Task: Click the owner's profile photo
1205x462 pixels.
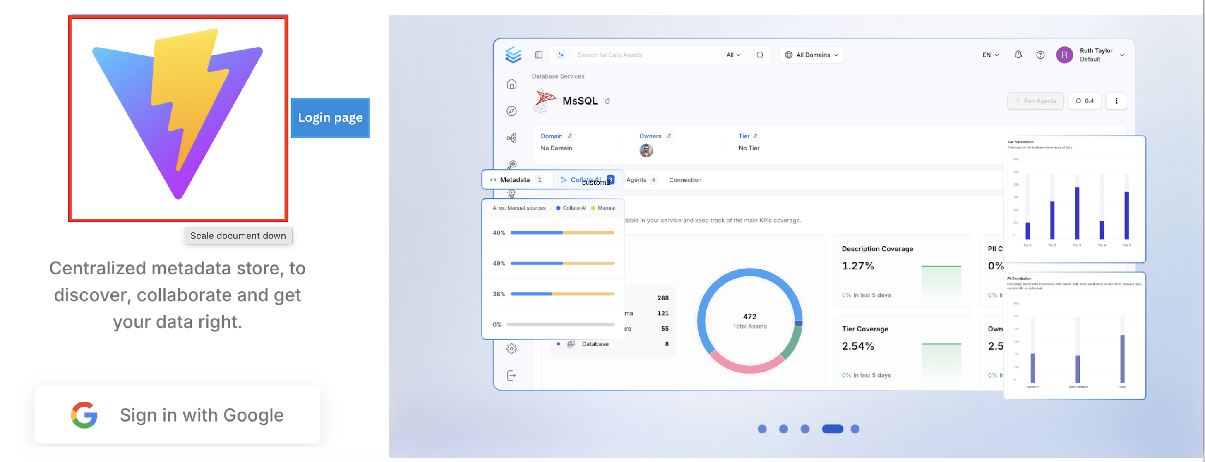Action: [646, 150]
